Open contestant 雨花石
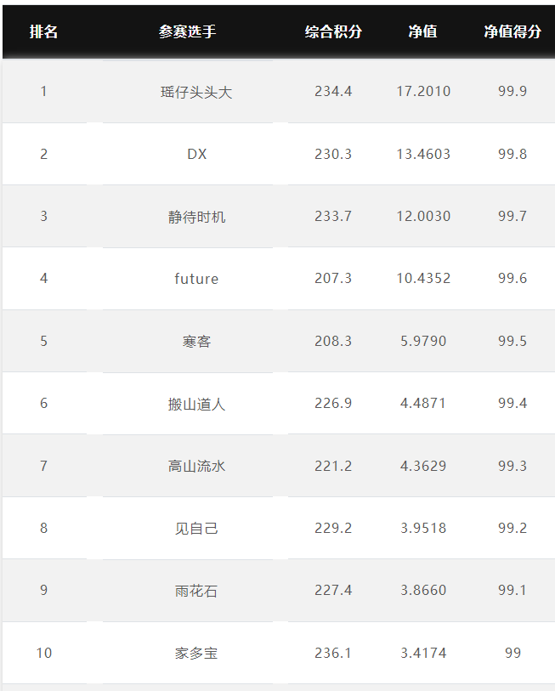The height and width of the screenshot is (691, 555). tap(196, 591)
